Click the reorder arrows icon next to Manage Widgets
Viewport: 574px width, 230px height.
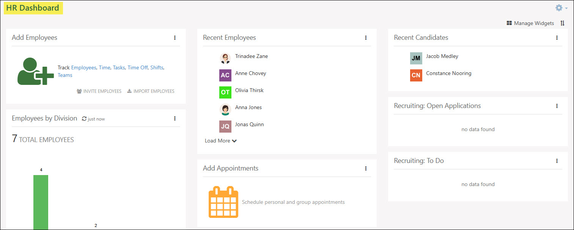click(x=563, y=23)
